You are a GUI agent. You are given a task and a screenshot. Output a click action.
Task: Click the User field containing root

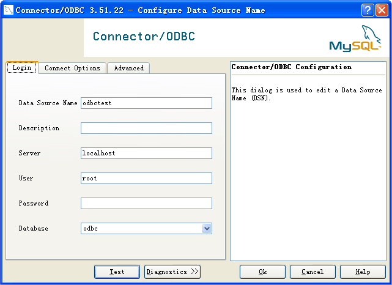click(x=146, y=178)
